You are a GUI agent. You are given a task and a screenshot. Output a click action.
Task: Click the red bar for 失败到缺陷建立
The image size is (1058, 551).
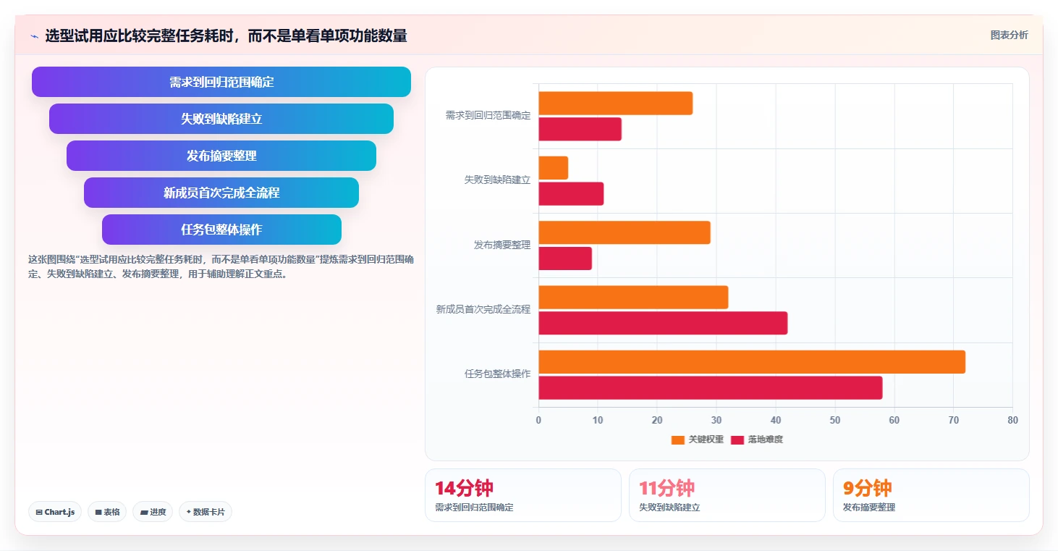(571, 194)
